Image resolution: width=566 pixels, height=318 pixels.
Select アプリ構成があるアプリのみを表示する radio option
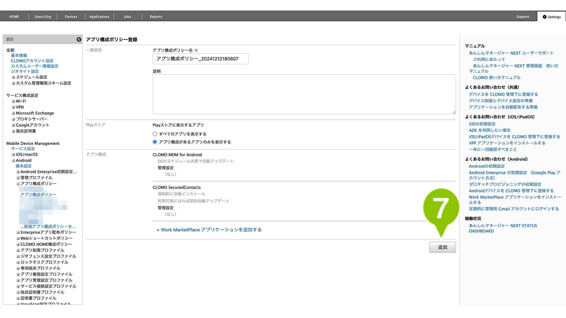(155, 142)
